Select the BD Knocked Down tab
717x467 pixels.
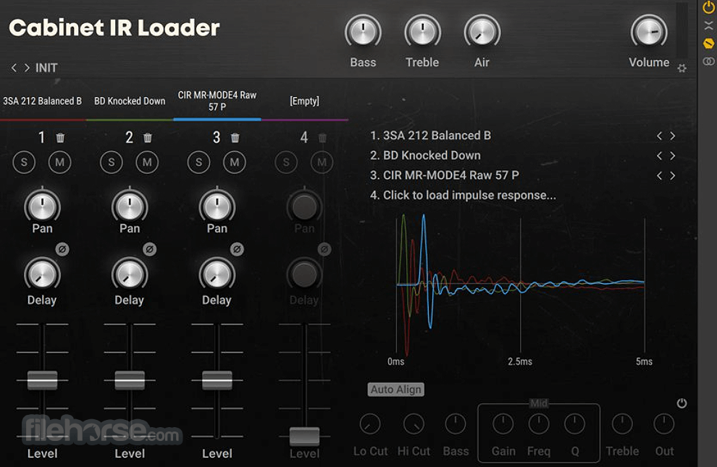click(130, 101)
